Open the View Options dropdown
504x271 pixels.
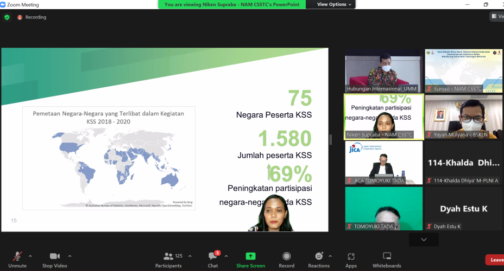point(334,4)
